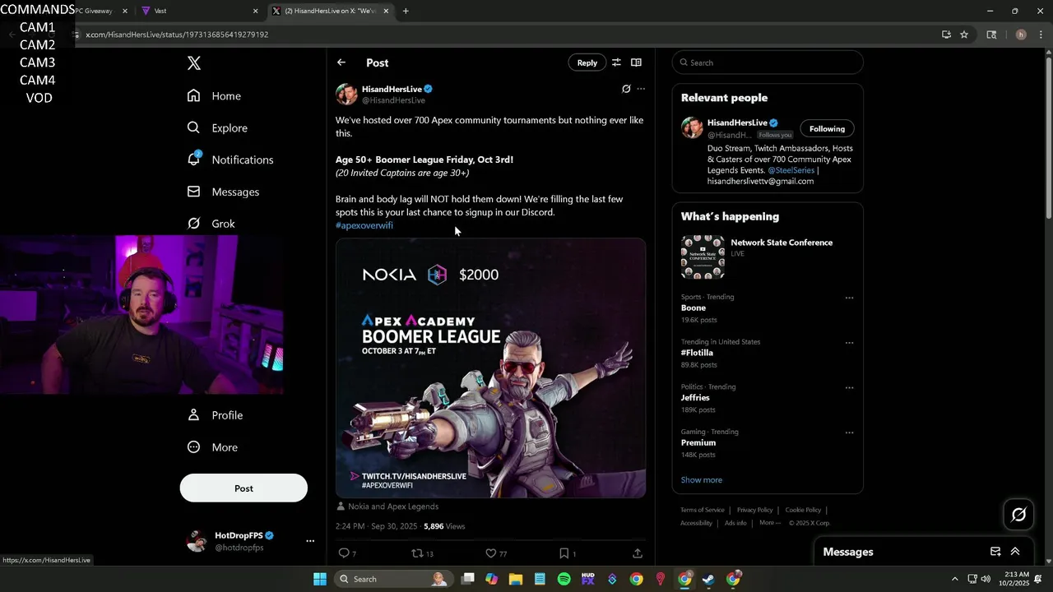Open the Boomer League tournament image
The height and width of the screenshot is (592, 1053).
[x=490, y=368]
